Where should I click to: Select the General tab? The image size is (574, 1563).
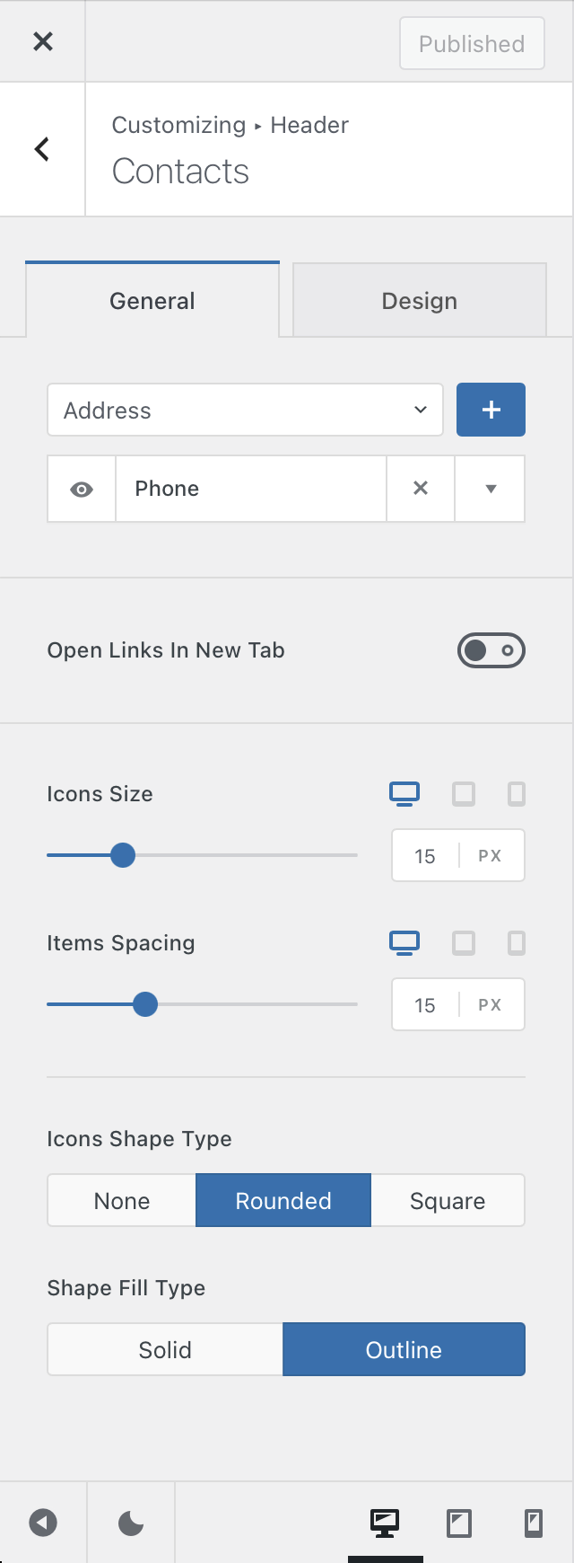point(152,301)
